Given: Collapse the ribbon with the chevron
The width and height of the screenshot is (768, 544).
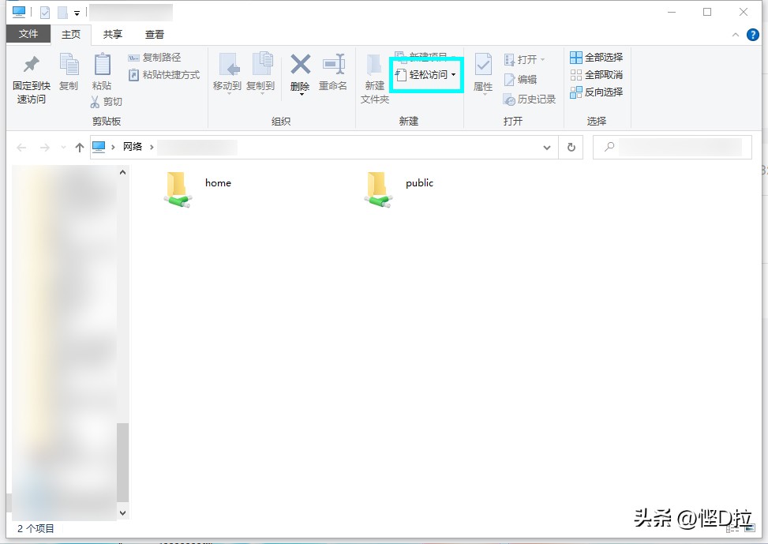Looking at the screenshot, I should point(736,35).
